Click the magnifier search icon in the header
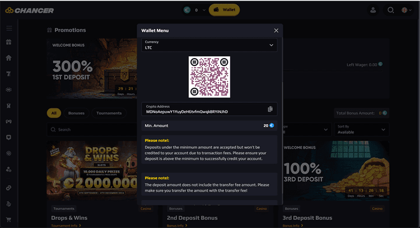 (x=390, y=10)
